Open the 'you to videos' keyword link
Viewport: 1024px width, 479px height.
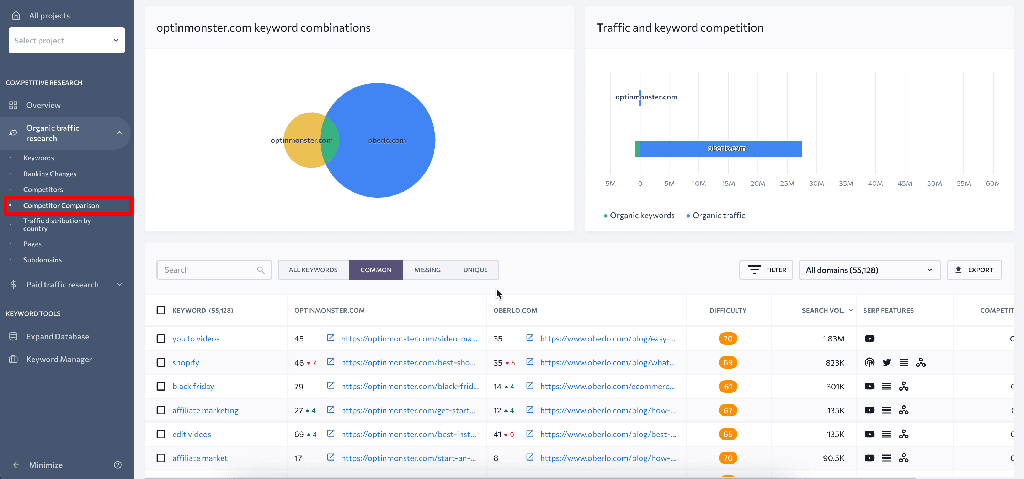(x=196, y=339)
